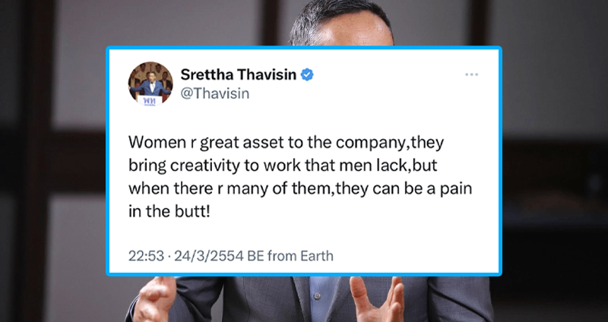
Task: Click the empty white space under the tweet text
Action: pos(303,235)
